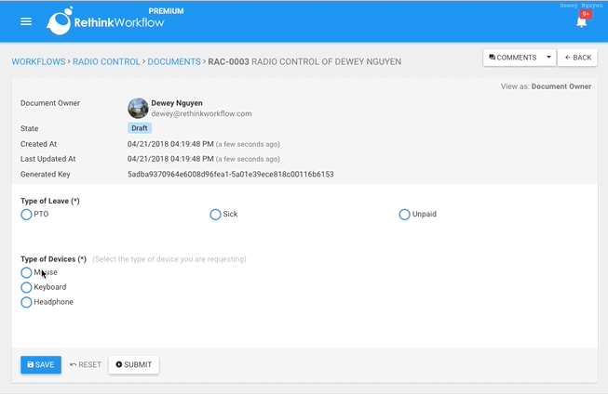
Task: Choose Keyboard as device type
Action: [x=26, y=287]
